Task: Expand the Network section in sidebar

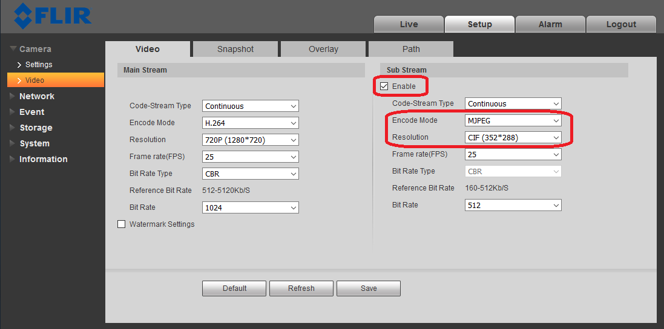Action: (x=36, y=96)
